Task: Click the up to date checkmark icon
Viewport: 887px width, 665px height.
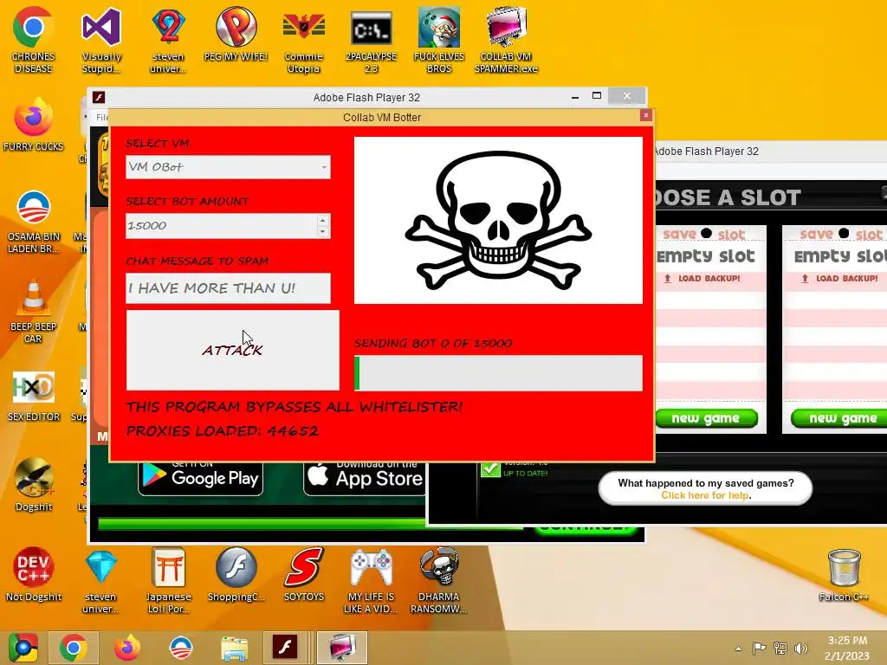Action: coord(490,469)
